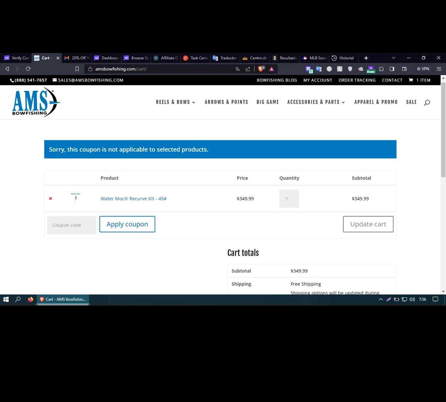The image size is (446, 402).
Task: Open the tab list dropdown chevron
Action: click(393, 58)
